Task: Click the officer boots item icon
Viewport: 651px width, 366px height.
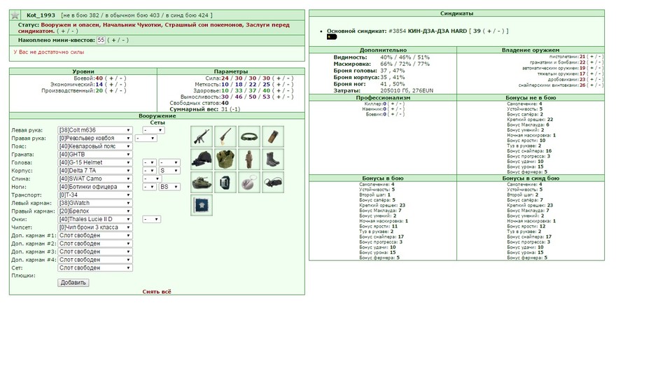Action: click(x=273, y=160)
